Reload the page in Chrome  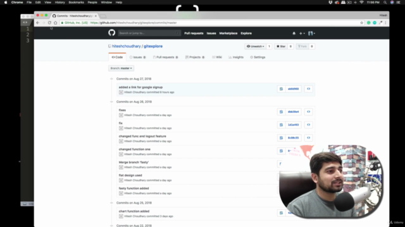49,23
